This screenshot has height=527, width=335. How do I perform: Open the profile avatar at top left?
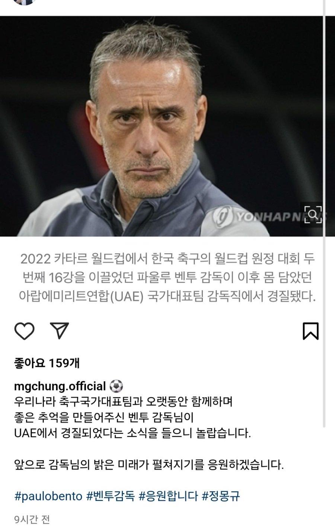[24, 2]
